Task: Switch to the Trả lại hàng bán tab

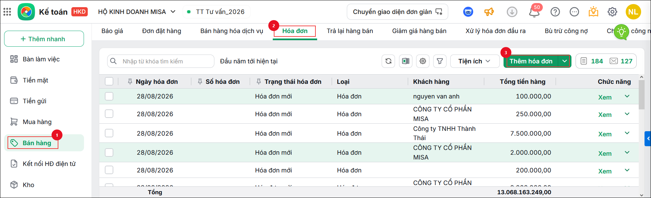Action: point(350,31)
